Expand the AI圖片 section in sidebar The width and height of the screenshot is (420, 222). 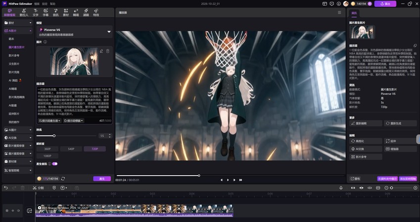[18, 130]
